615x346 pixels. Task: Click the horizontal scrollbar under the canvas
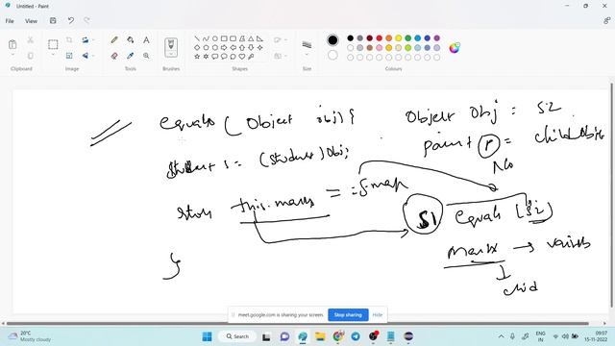[297, 324]
